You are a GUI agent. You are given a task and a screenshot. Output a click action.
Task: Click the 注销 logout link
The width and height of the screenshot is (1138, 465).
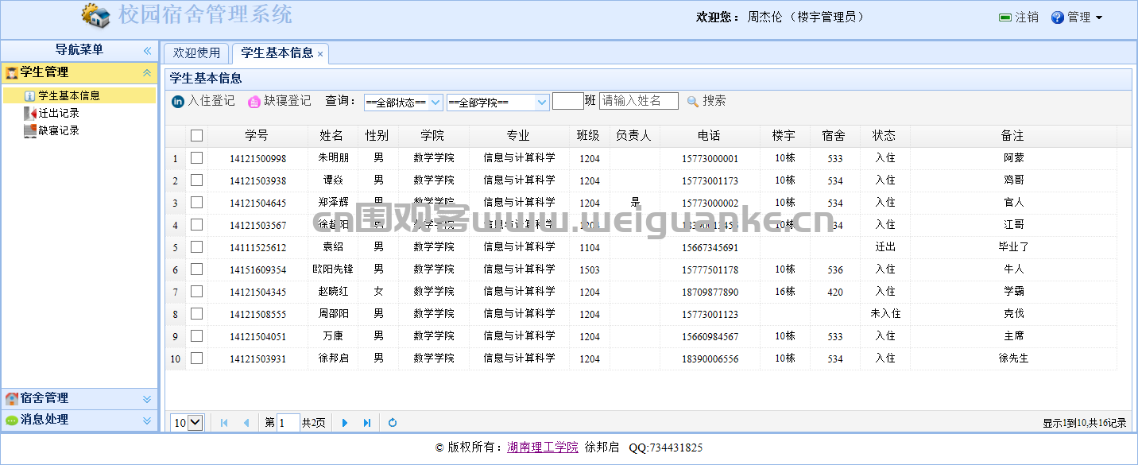point(1027,17)
